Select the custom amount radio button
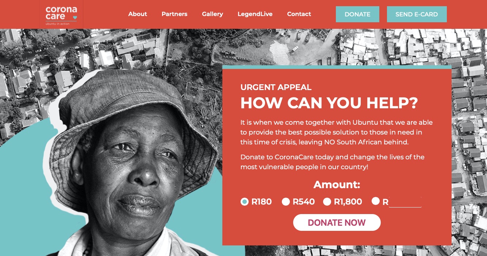The width and height of the screenshot is (487, 256). [x=376, y=201]
